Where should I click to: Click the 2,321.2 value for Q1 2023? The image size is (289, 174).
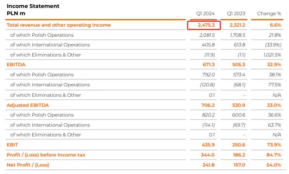(x=237, y=25)
